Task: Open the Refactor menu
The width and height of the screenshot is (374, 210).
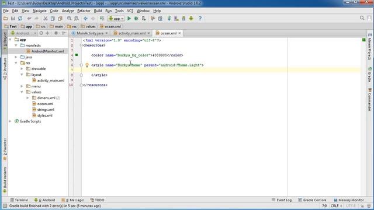Action: click(84, 10)
